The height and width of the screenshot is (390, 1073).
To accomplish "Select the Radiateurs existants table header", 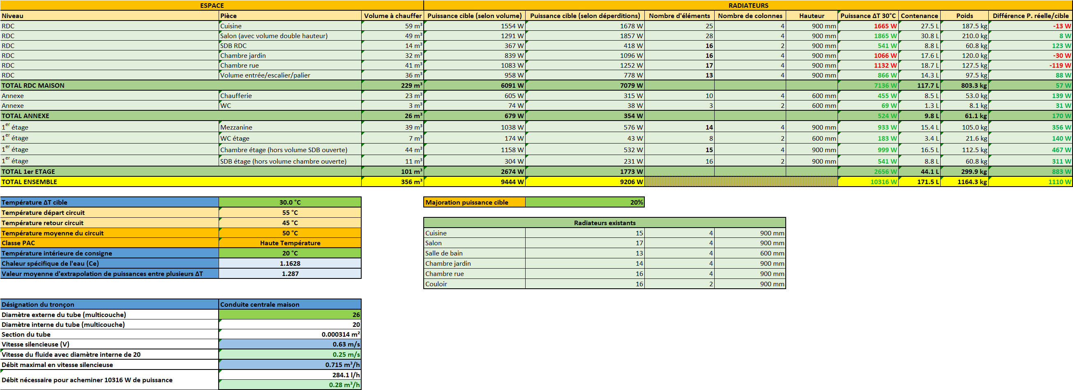I will 605,223.
